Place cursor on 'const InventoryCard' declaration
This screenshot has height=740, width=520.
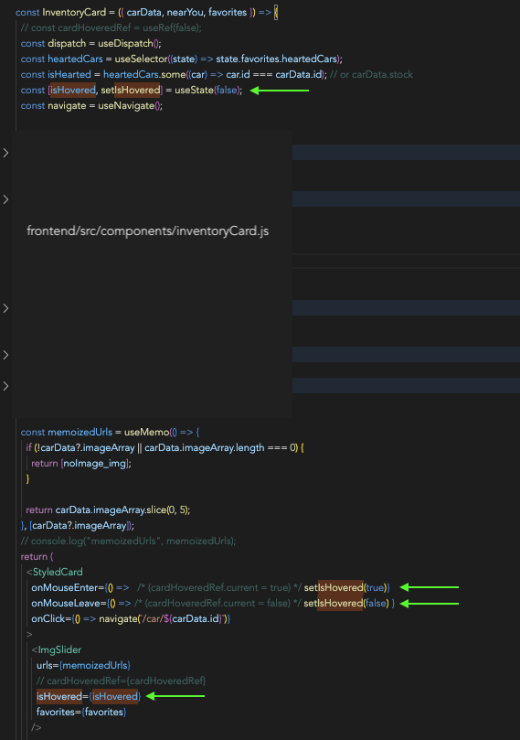pos(61,12)
